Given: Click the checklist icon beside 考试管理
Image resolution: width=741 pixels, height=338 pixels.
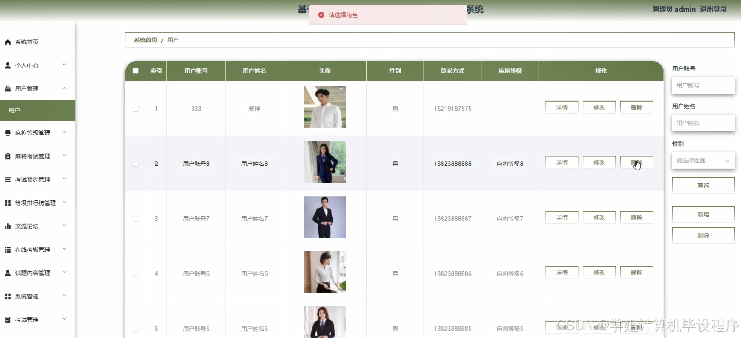Looking at the screenshot, I should tap(8, 320).
